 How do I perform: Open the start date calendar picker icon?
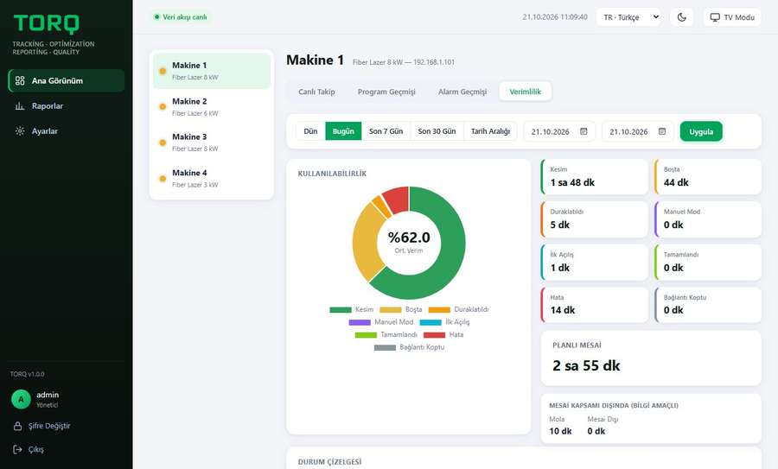point(584,131)
